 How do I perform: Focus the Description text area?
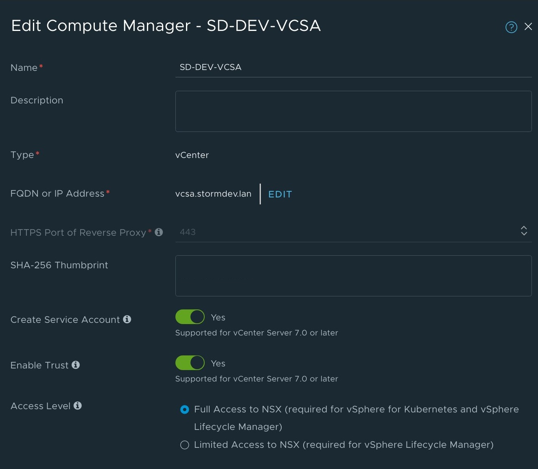tap(353, 111)
